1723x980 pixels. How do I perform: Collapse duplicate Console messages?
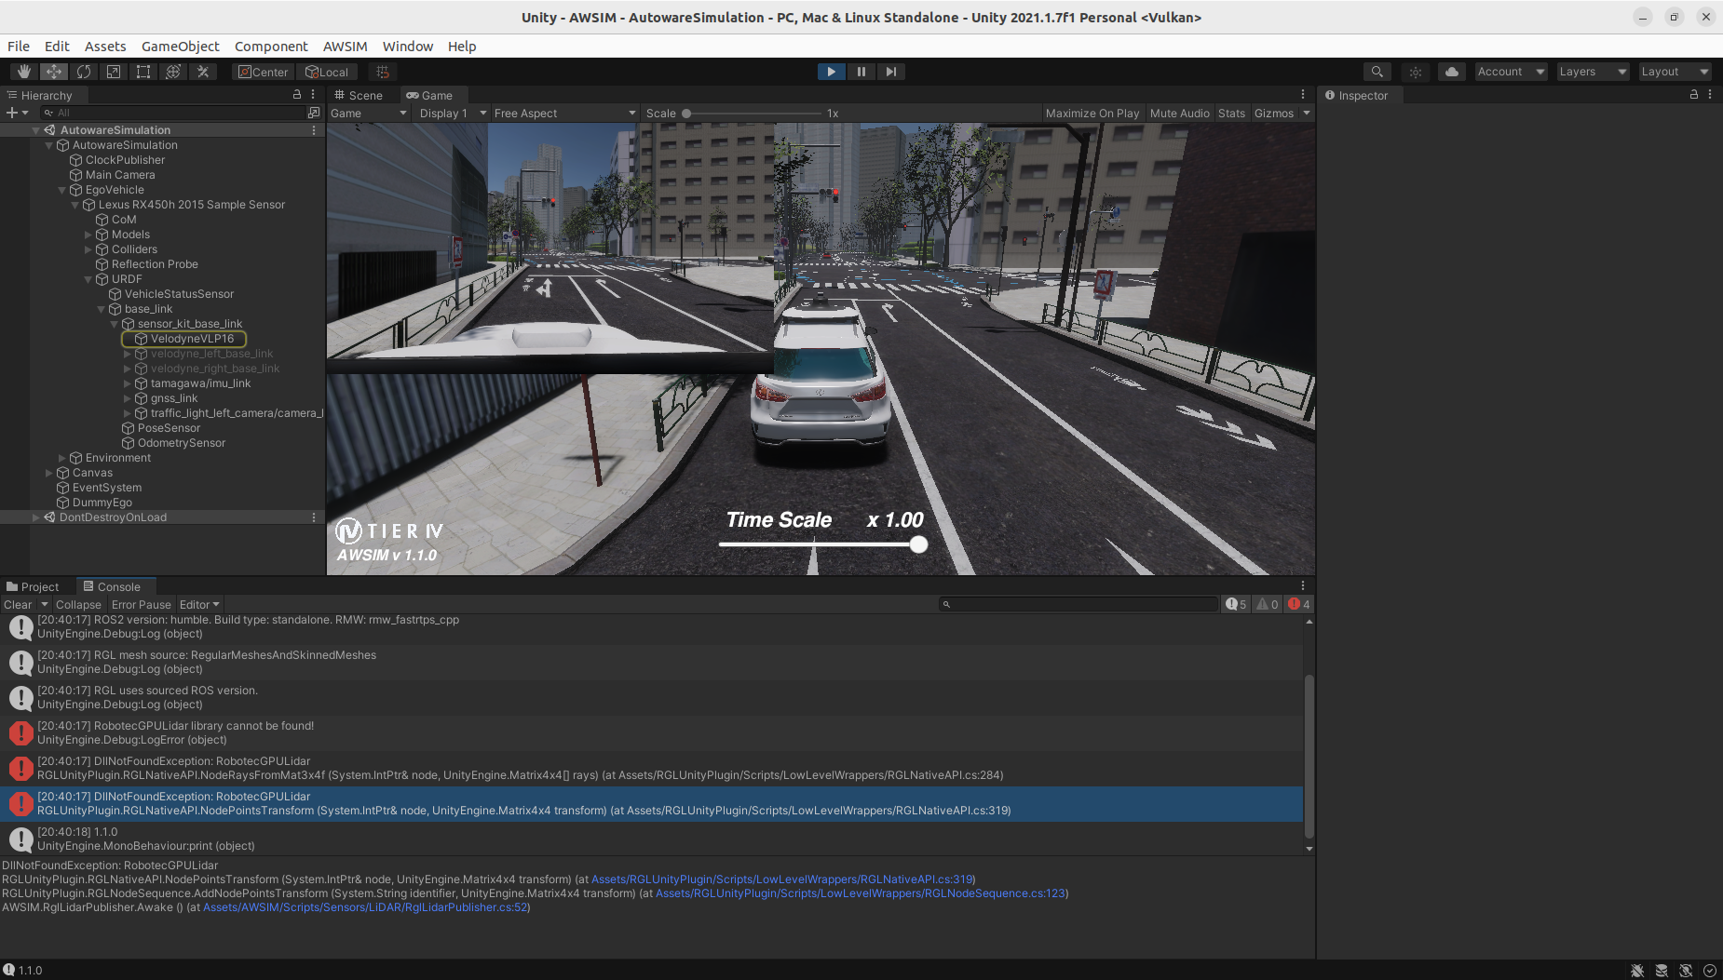78,604
